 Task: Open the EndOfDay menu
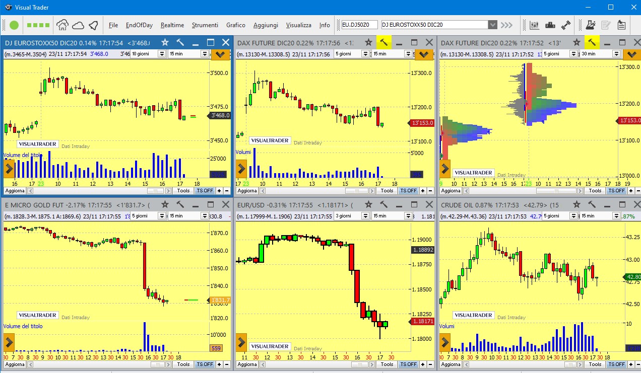(140, 25)
